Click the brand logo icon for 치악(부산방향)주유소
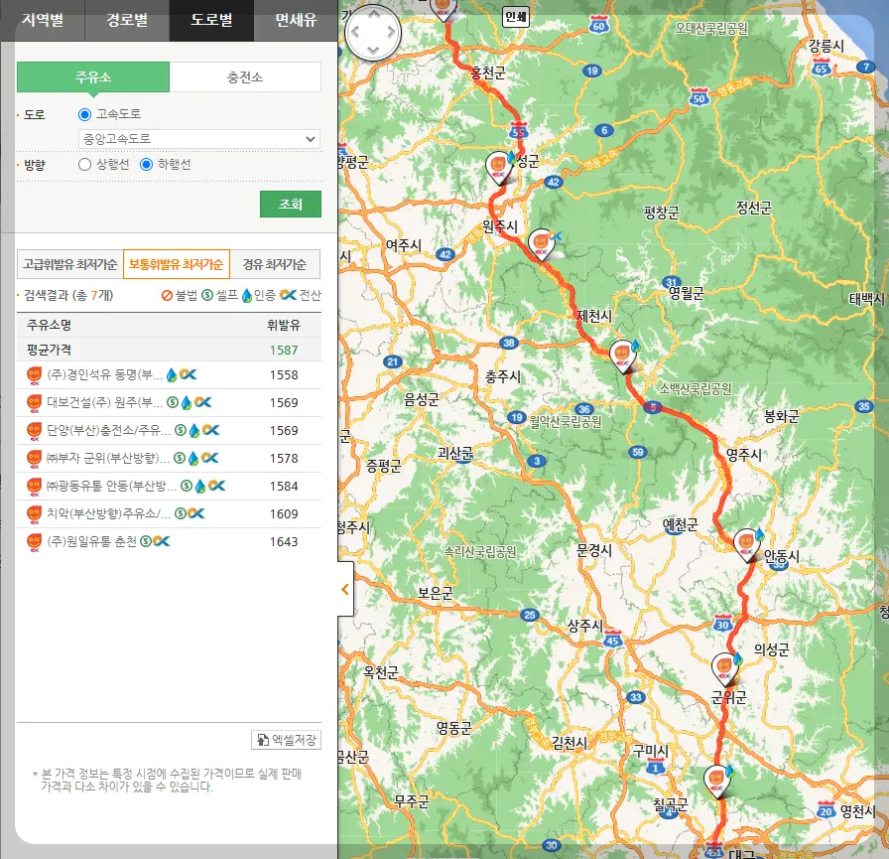889x859 pixels. coord(34,514)
